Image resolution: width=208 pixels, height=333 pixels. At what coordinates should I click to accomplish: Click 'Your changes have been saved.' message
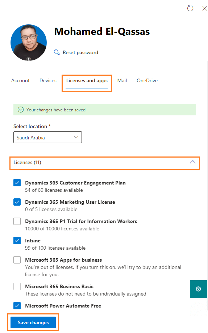[57, 110]
